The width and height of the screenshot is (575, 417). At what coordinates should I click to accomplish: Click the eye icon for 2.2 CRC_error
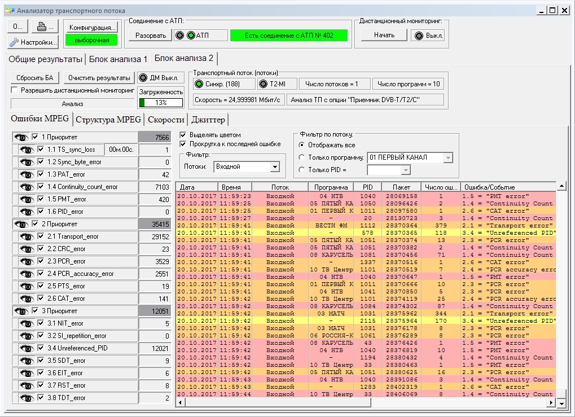pos(27,249)
